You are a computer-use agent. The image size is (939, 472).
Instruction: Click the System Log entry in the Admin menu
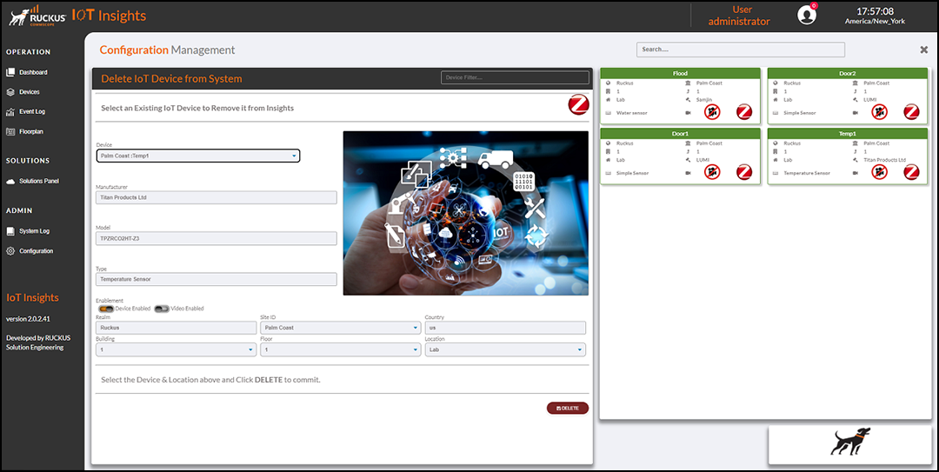(x=34, y=231)
